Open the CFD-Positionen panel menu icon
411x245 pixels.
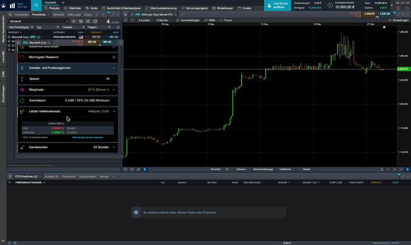(x=10, y=177)
